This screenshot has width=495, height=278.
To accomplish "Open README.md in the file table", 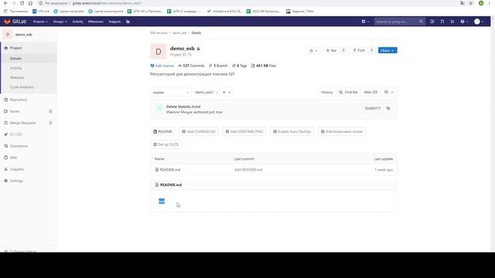I will coord(170,170).
